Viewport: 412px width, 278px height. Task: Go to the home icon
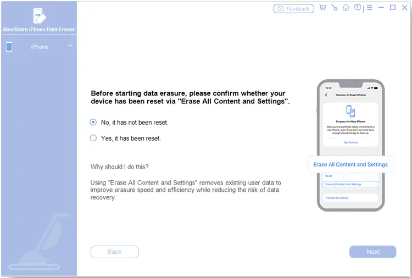point(346,8)
